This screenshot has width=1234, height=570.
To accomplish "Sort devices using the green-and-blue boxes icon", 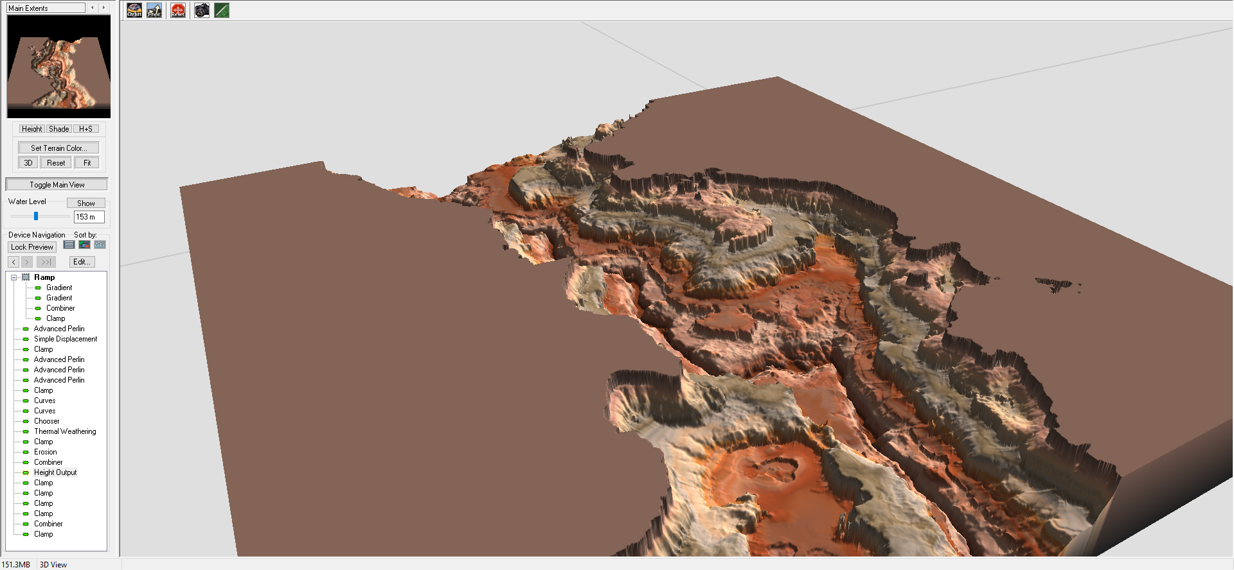I will point(84,245).
